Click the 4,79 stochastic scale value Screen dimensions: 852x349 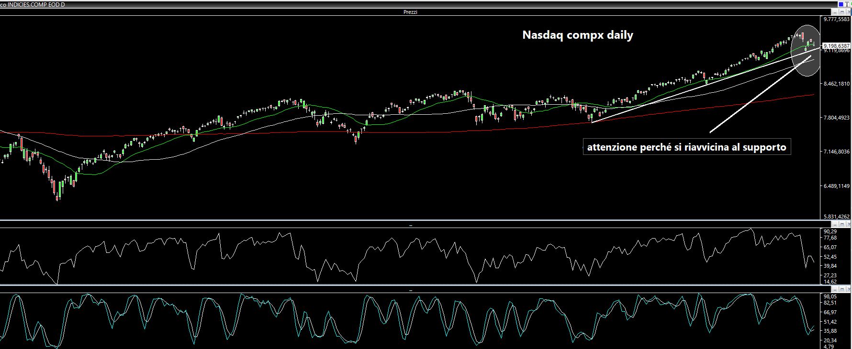829,347
